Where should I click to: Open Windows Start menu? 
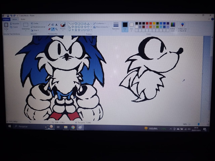(9, 126)
